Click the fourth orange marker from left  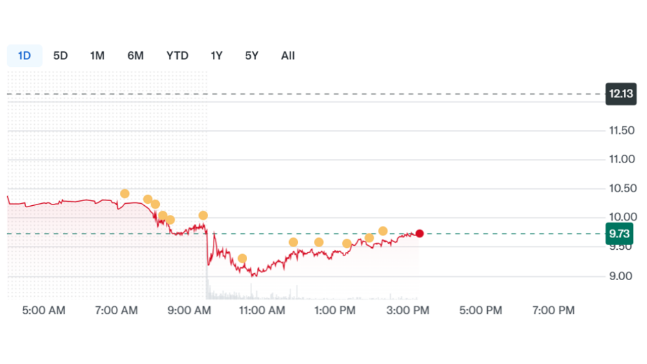(163, 216)
